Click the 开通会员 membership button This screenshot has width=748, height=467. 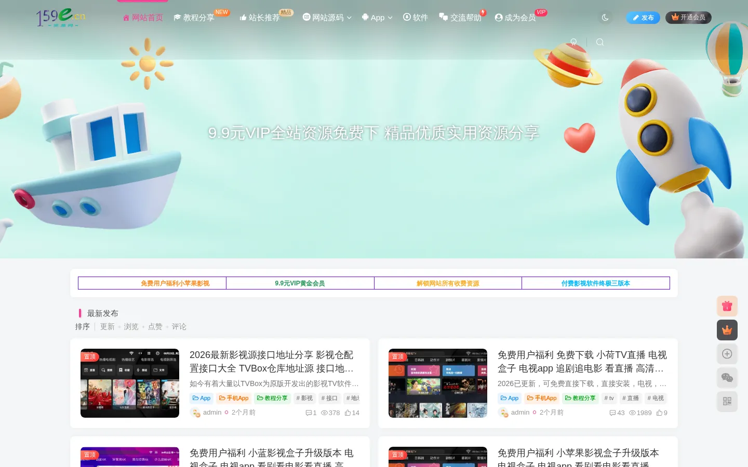pos(688,18)
